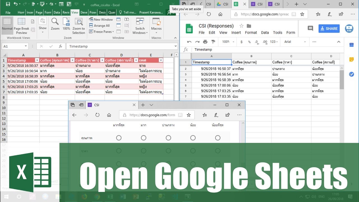This screenshot has height=202, width=359.
Task: Switch to the Data tab in Excel ribbon
Action: point(57,12)
